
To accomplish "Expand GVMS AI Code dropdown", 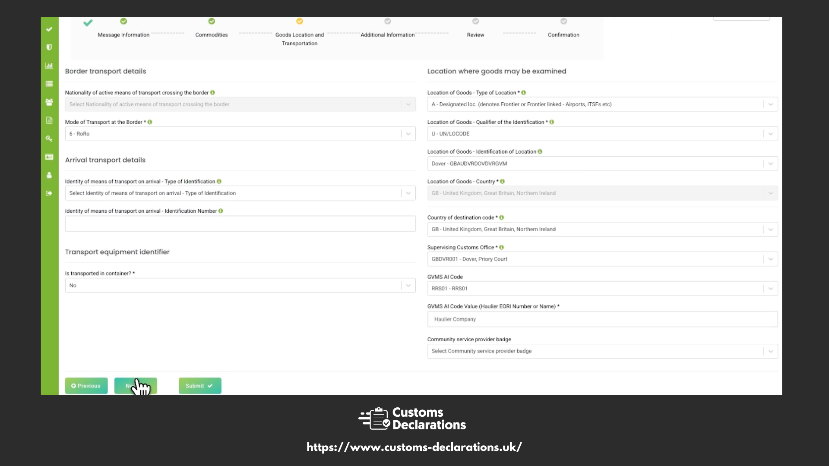I will [x=770, y=289].
